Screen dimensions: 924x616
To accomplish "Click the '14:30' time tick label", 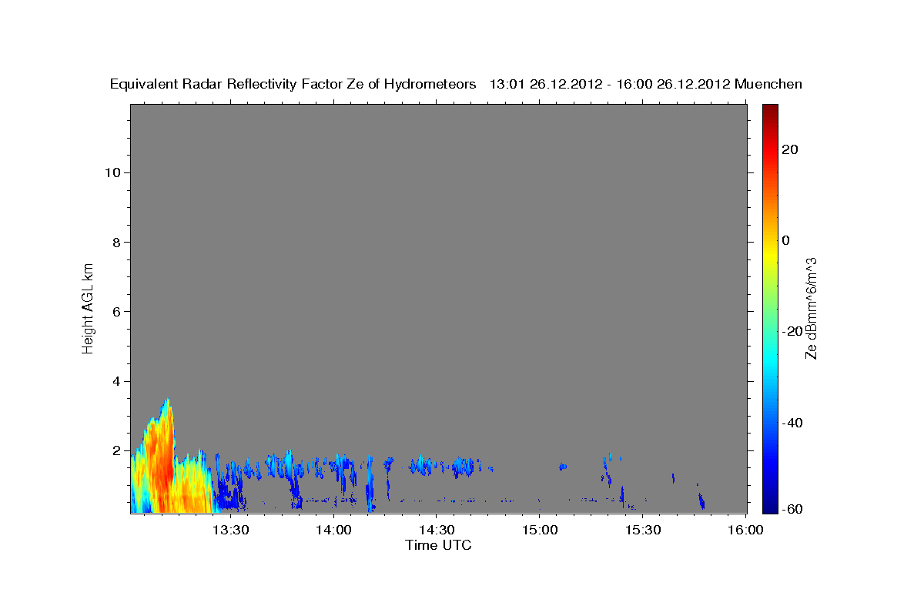I will (437, 531).
